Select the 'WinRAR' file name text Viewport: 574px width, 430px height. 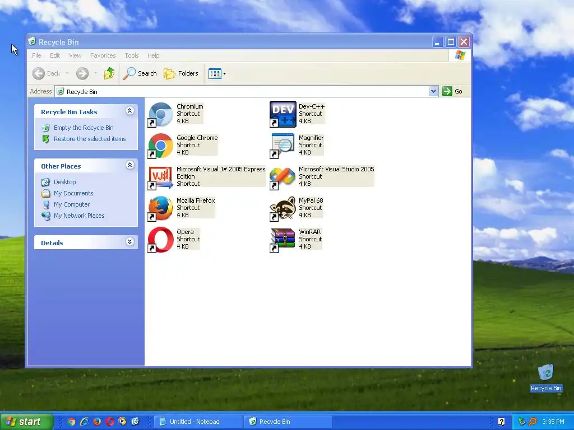coord(309,232)
